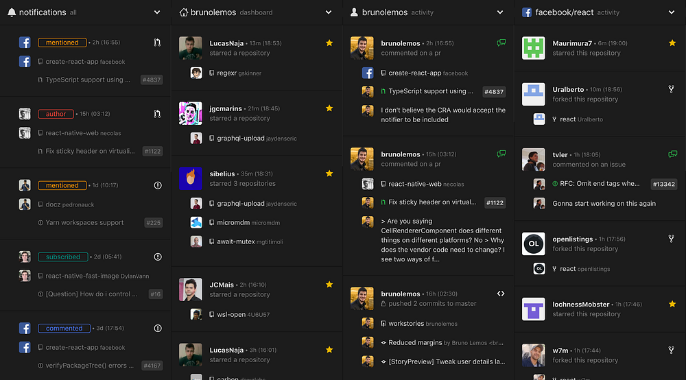Toggle the star on LucasNaja's regexr event
This screenshot has height=380, width=686.
329,43
